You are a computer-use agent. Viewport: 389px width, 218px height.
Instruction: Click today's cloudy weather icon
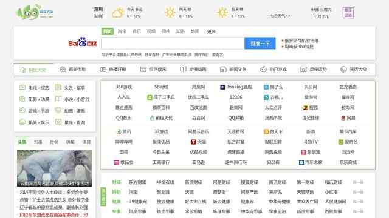(117, 13)
